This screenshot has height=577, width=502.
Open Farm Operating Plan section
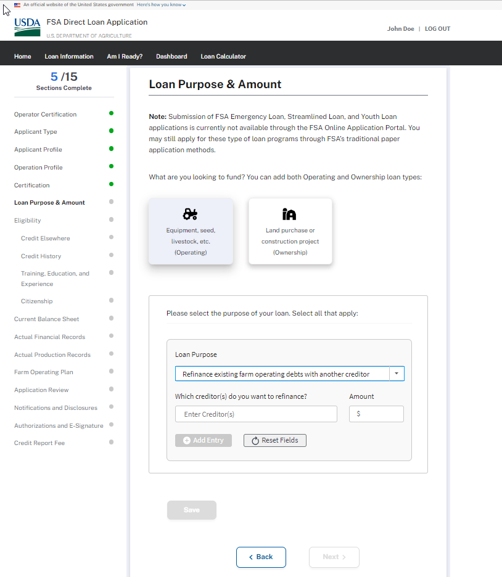43,372
